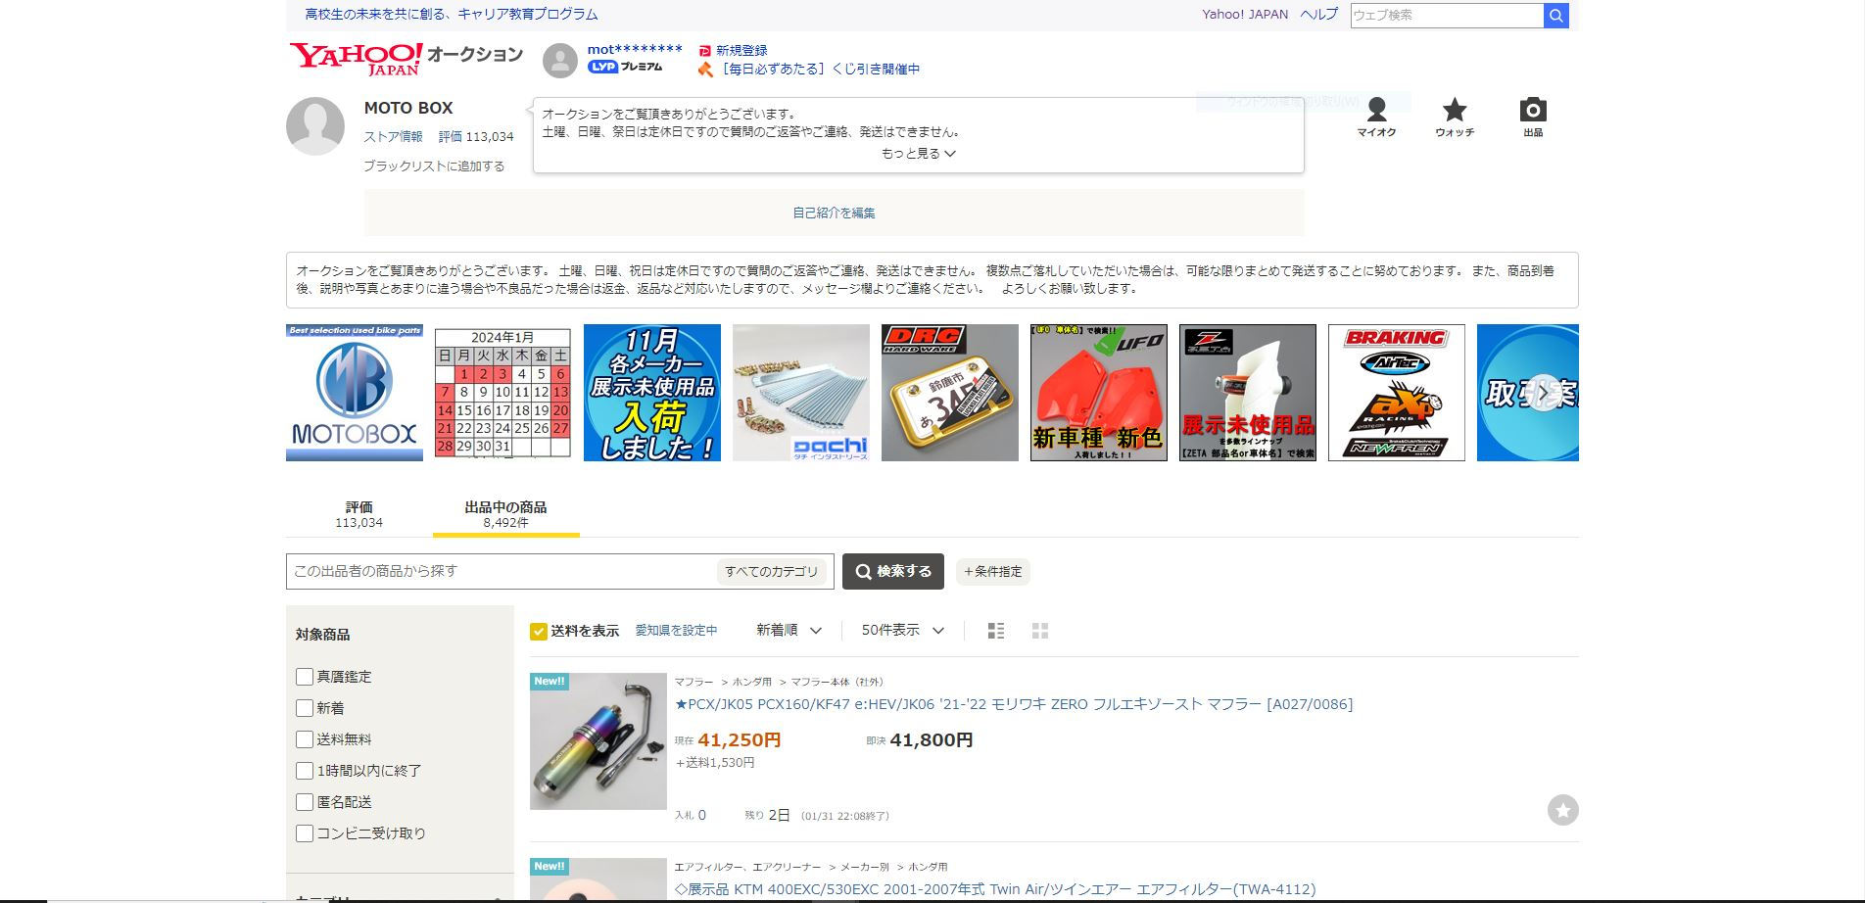Screen dimensions: 1865x903
Task: Open the MOTOBOX logo banner
Action: pos(355,393)
